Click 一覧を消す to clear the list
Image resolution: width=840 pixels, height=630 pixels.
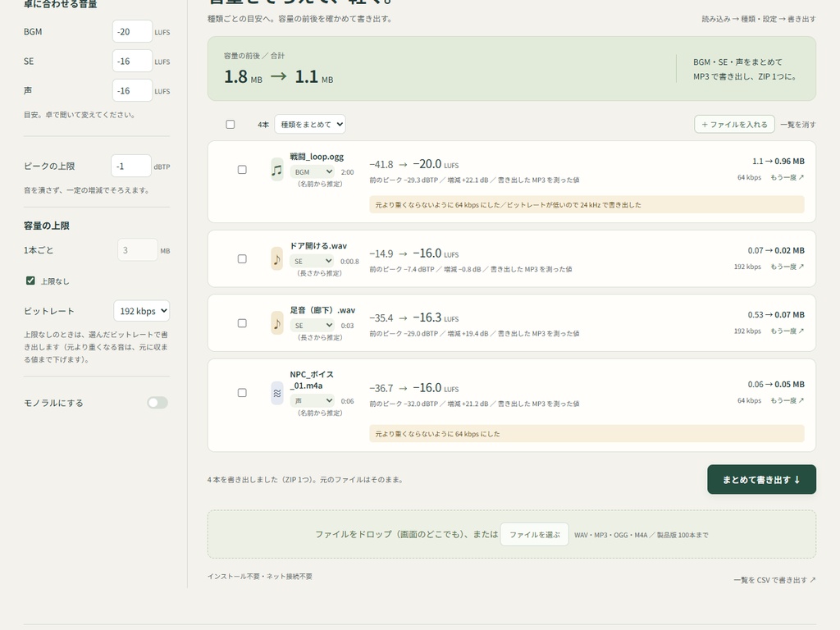tap(797, 125)
